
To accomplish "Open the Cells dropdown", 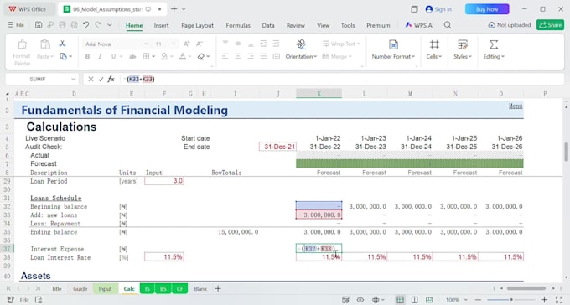I will coord(434,49).
